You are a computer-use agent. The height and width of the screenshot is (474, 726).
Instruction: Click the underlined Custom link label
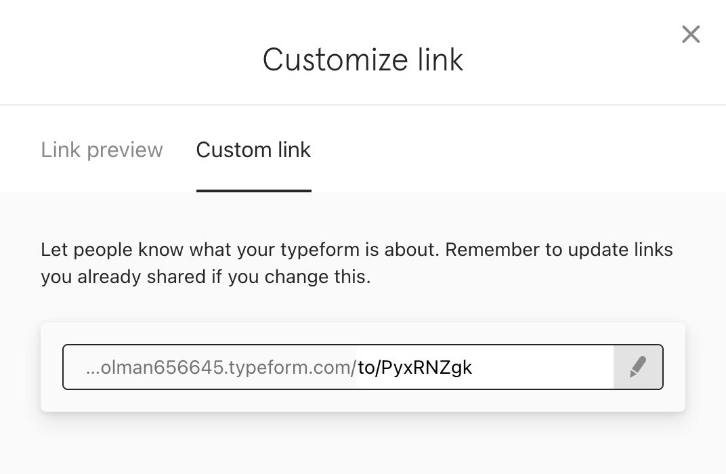pos(254,150)
